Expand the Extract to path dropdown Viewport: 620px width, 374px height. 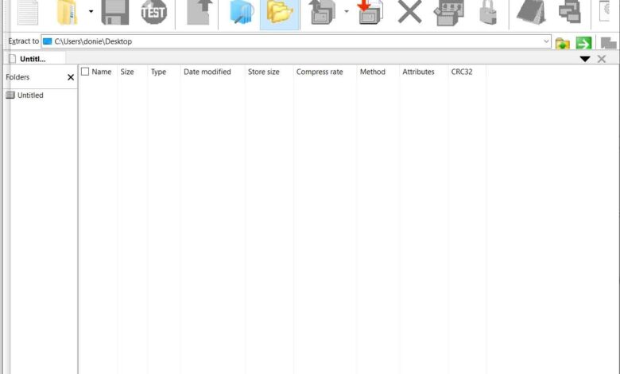pos(546,41)
